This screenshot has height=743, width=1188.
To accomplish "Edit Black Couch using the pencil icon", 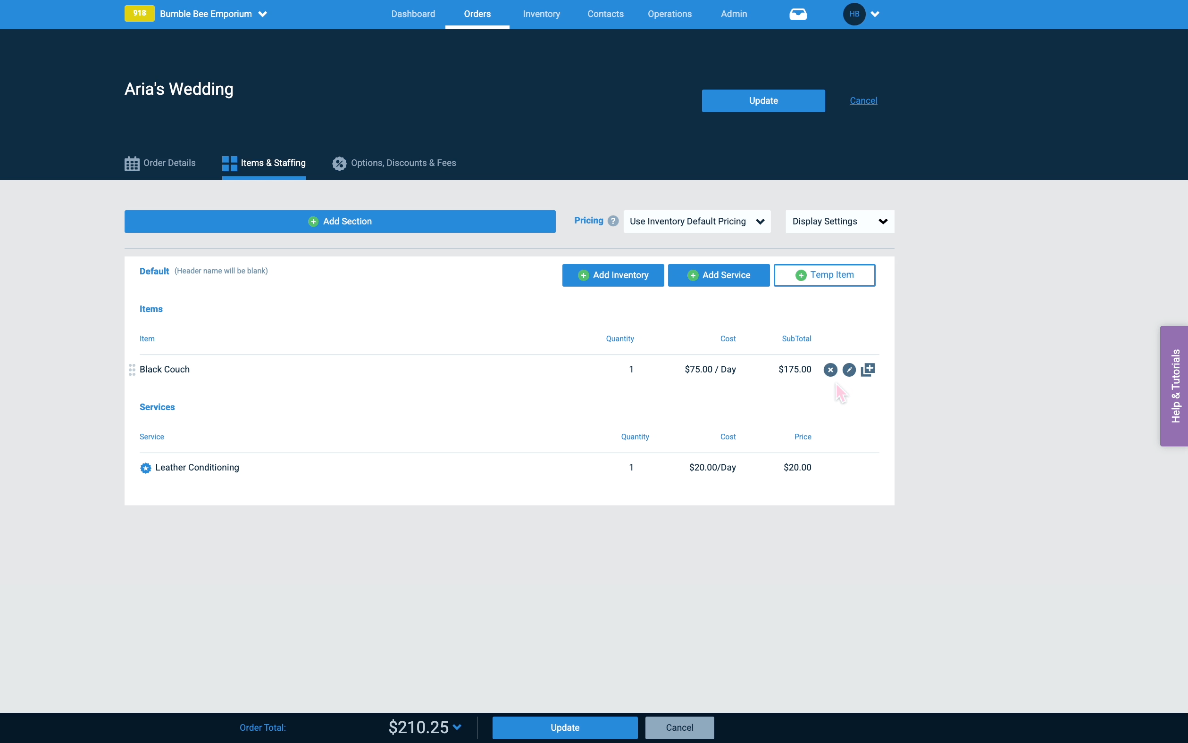I will click(849, 370).
